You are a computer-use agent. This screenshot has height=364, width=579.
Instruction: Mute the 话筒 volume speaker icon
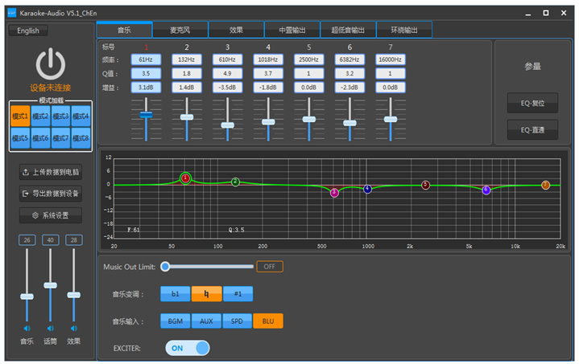tap(50, 328)
